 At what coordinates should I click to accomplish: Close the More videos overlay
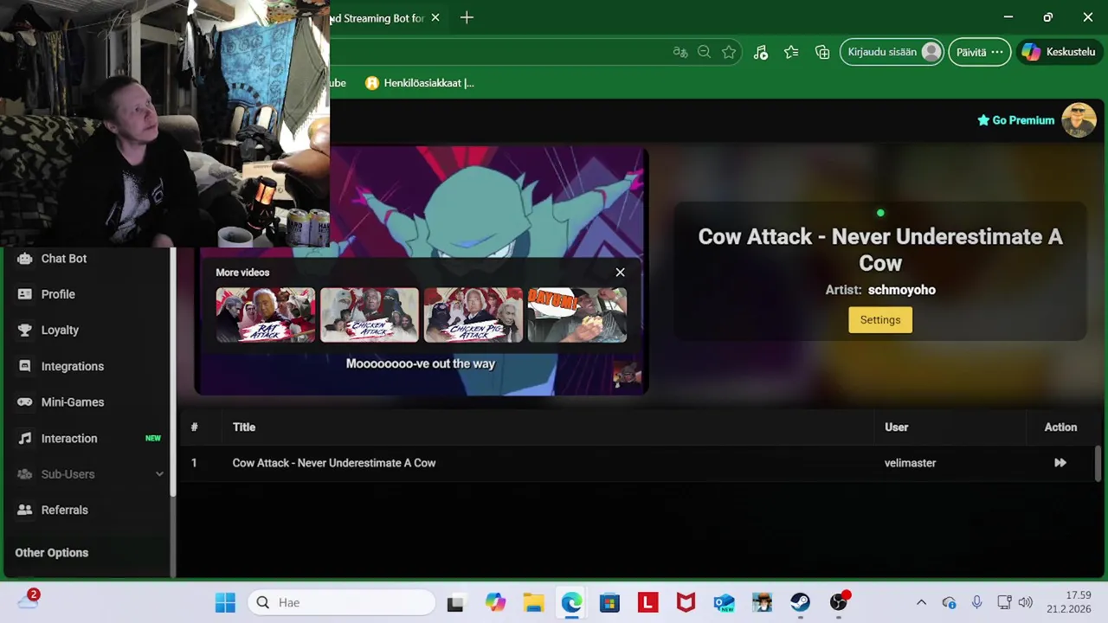point(620,273)
